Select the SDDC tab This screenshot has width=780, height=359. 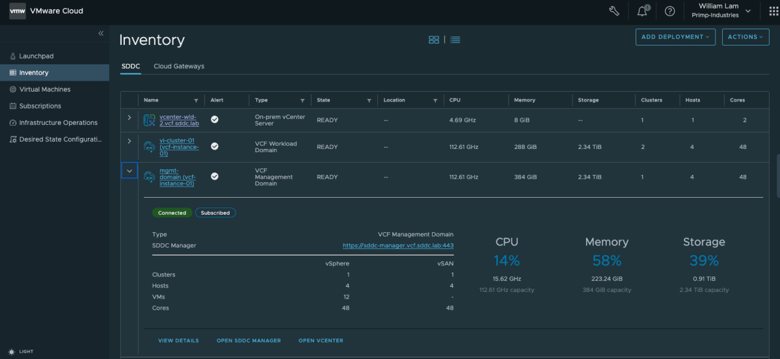131,66
